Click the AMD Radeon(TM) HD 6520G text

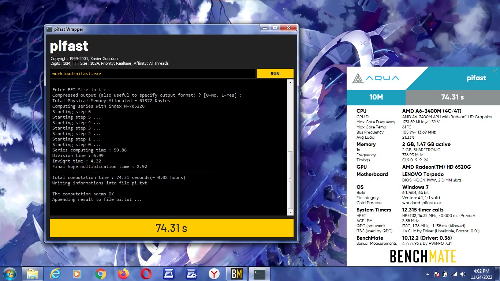coord(436,167)
